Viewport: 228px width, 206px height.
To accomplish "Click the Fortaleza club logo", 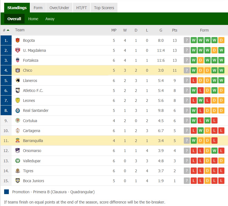I will (x=18, y=60).
